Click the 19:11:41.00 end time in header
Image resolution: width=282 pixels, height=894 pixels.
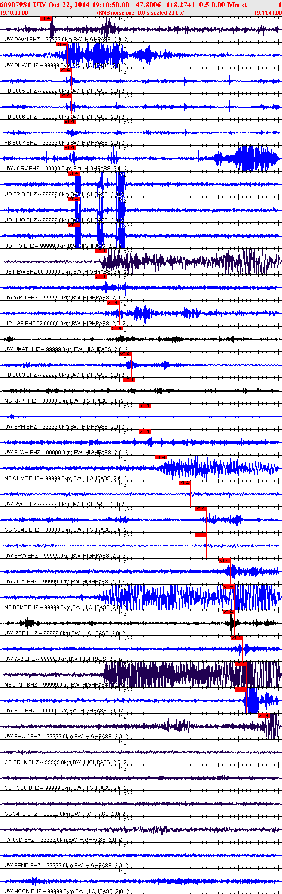268,12
